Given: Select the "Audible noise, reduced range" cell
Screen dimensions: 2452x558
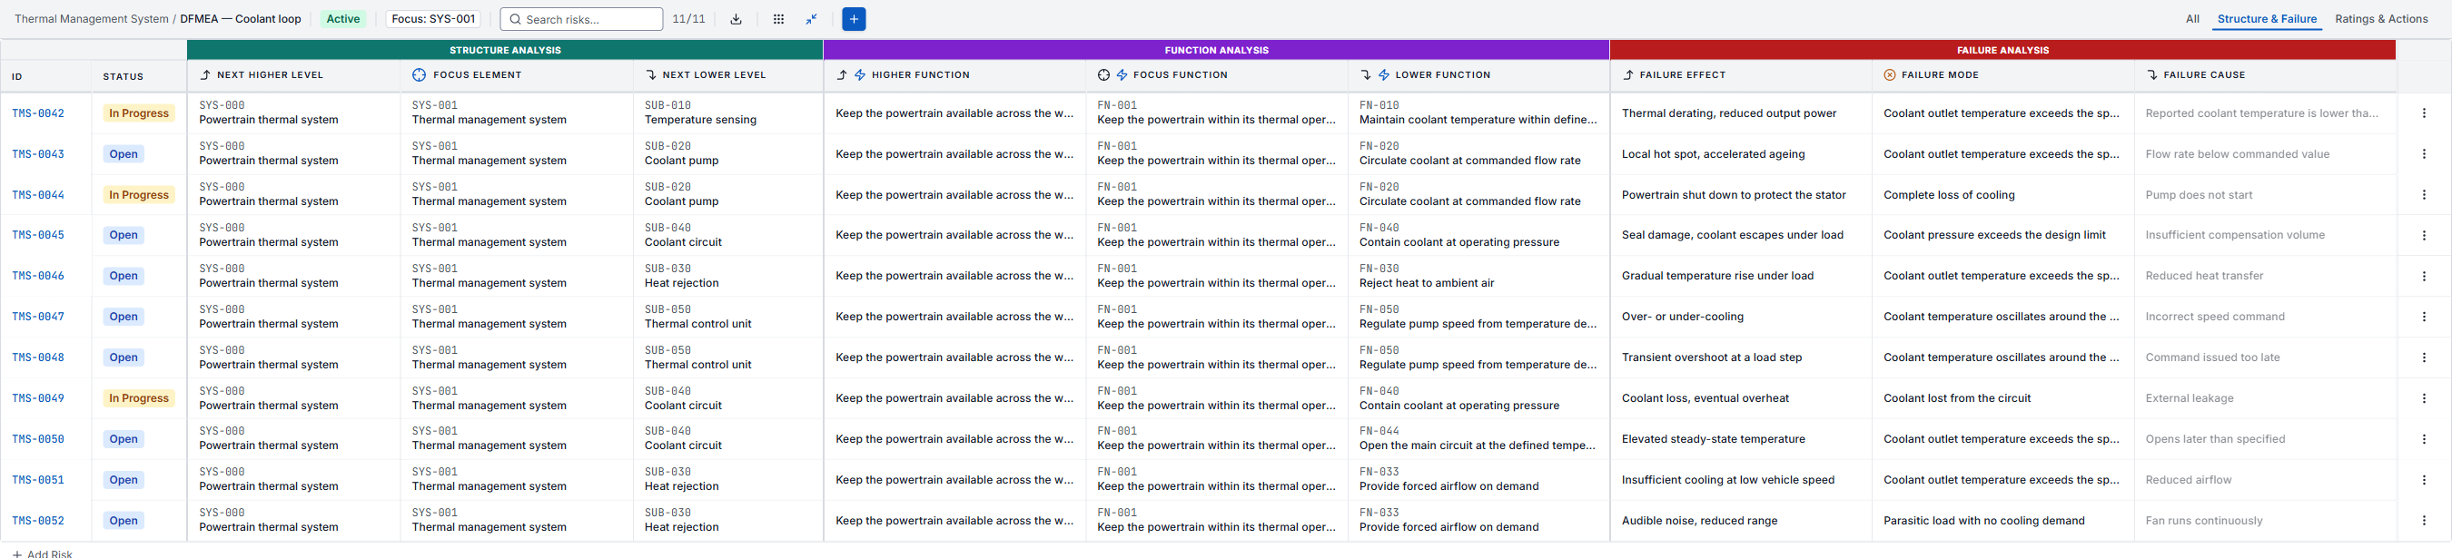Looking at the screenshot, I should point(1741,521).
